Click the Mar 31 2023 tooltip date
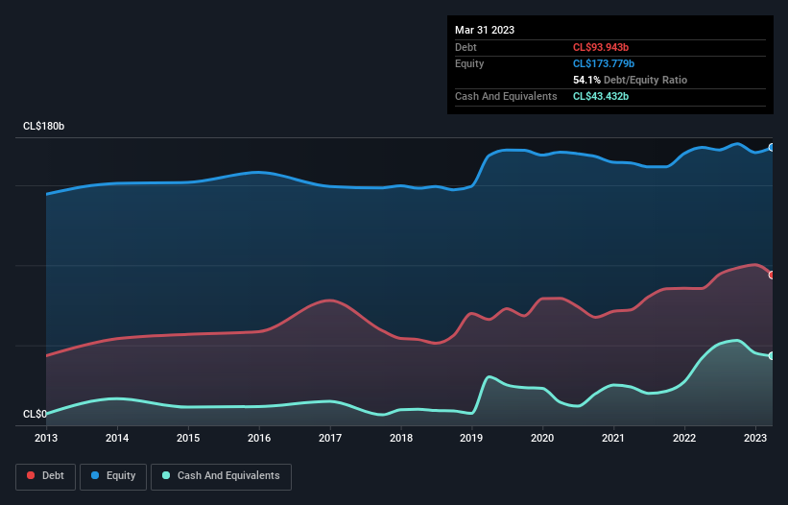Viewport: 788px width, 505px height. (485, 30)
